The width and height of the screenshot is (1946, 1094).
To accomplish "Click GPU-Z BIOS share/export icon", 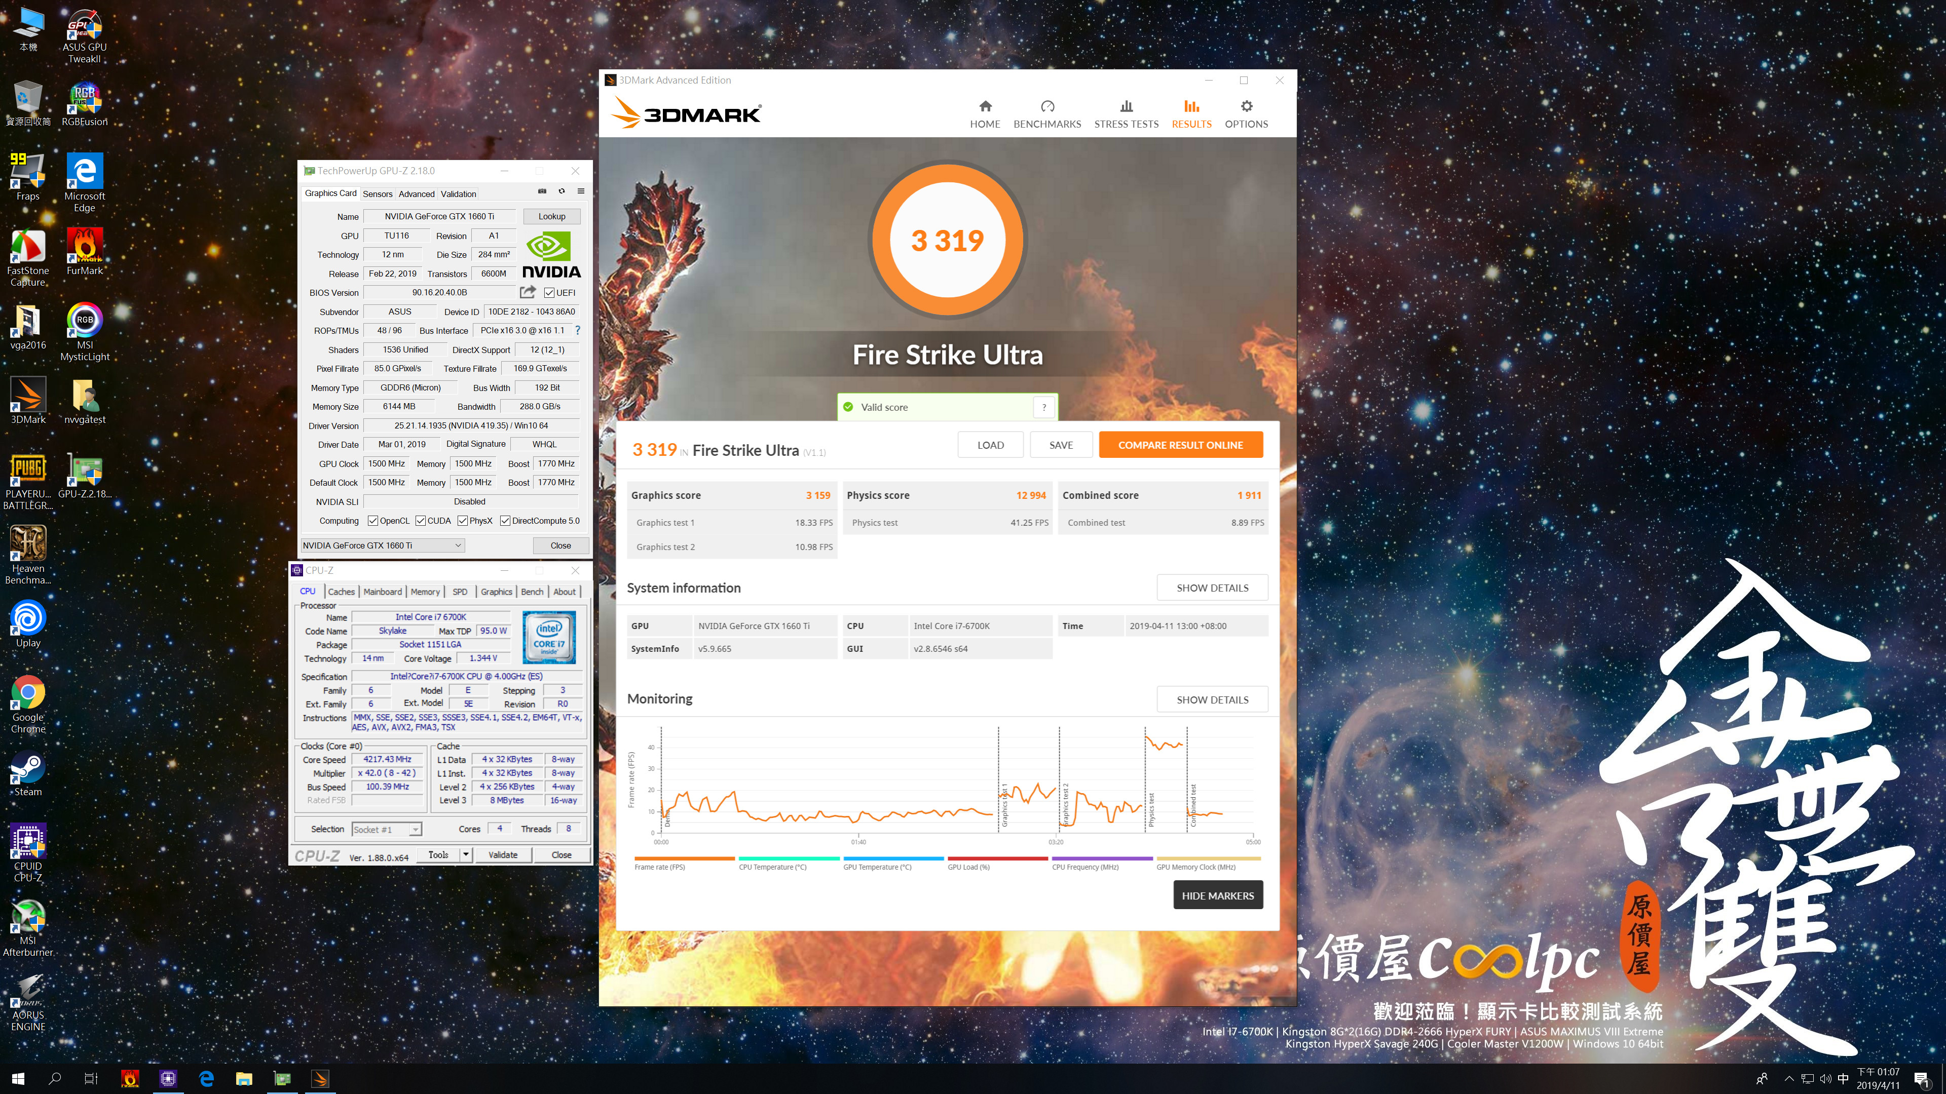I will tap(527, 292).
